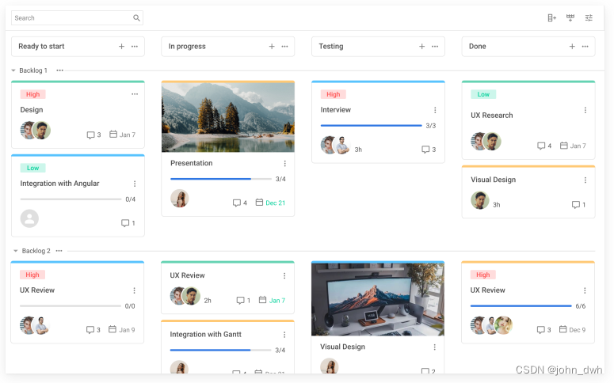The height and width of the screenshot is (383, 614).
Task: Open the Done Visual Design card menu
Action: [x=585, y=180]
